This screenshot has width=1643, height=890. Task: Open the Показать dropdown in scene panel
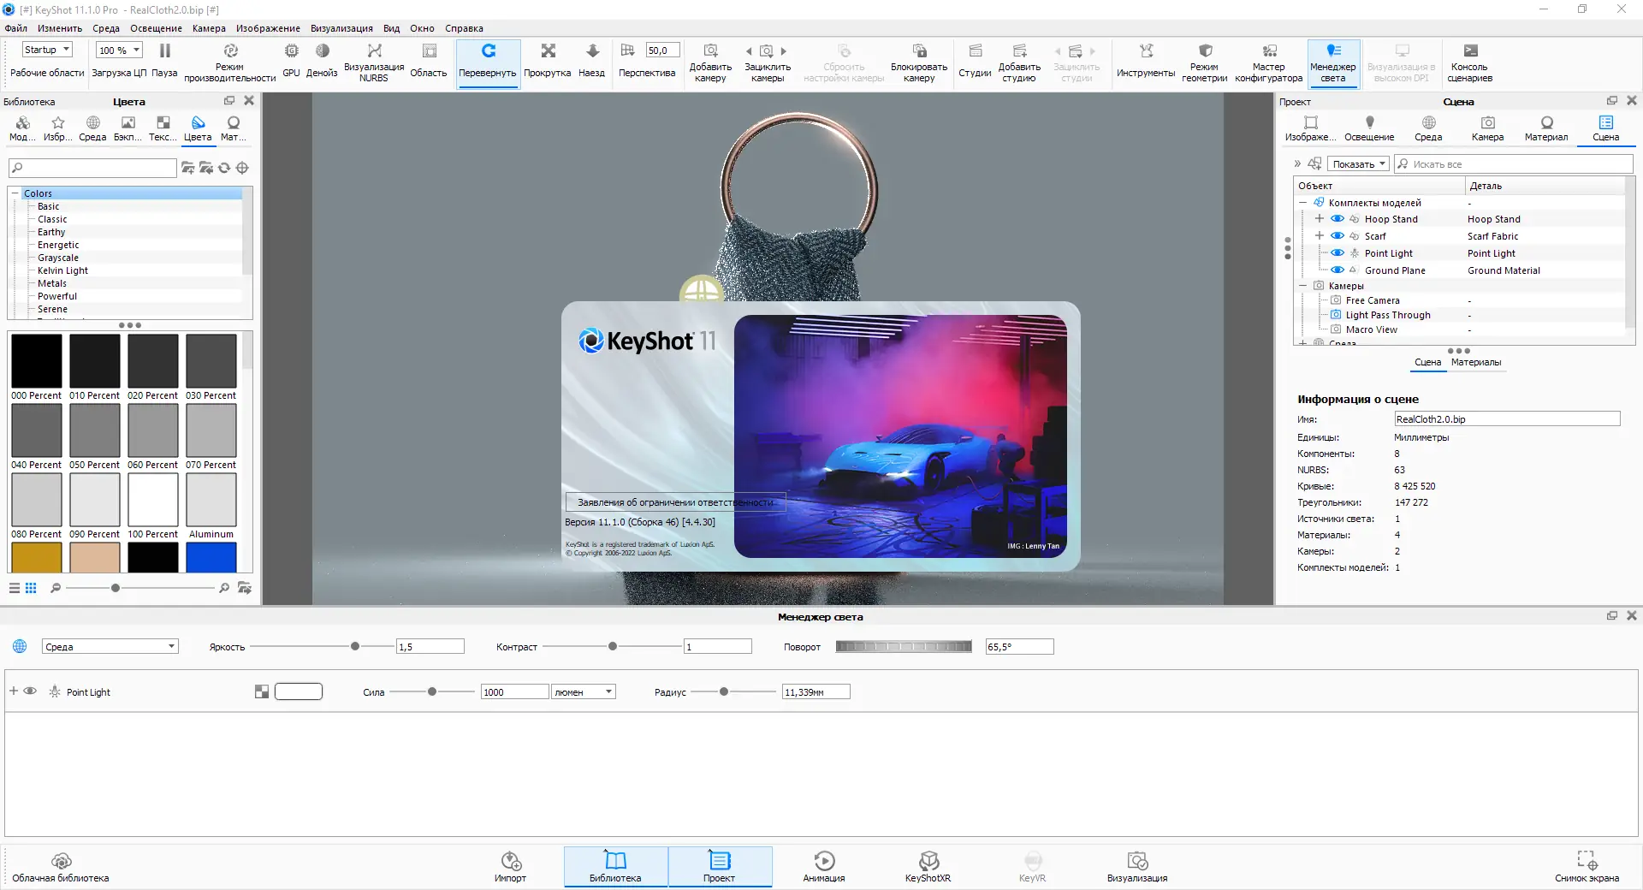(1358, 164)
